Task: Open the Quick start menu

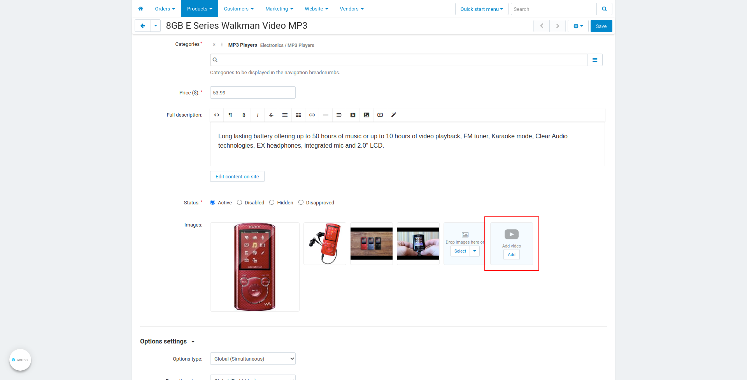Action: click(x=482, y=9)
